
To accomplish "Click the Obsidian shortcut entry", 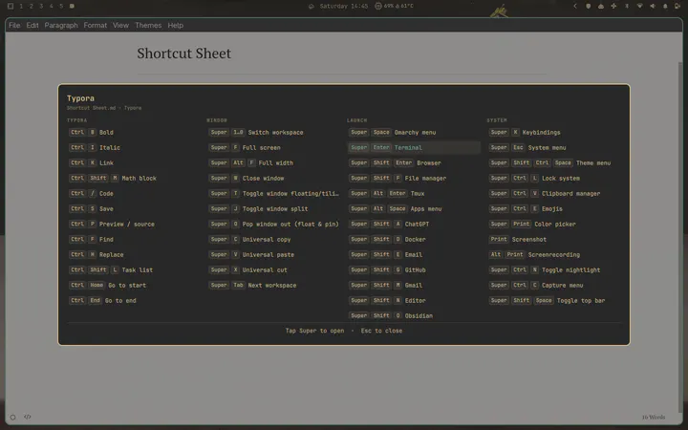I will (x=391, y=316).
